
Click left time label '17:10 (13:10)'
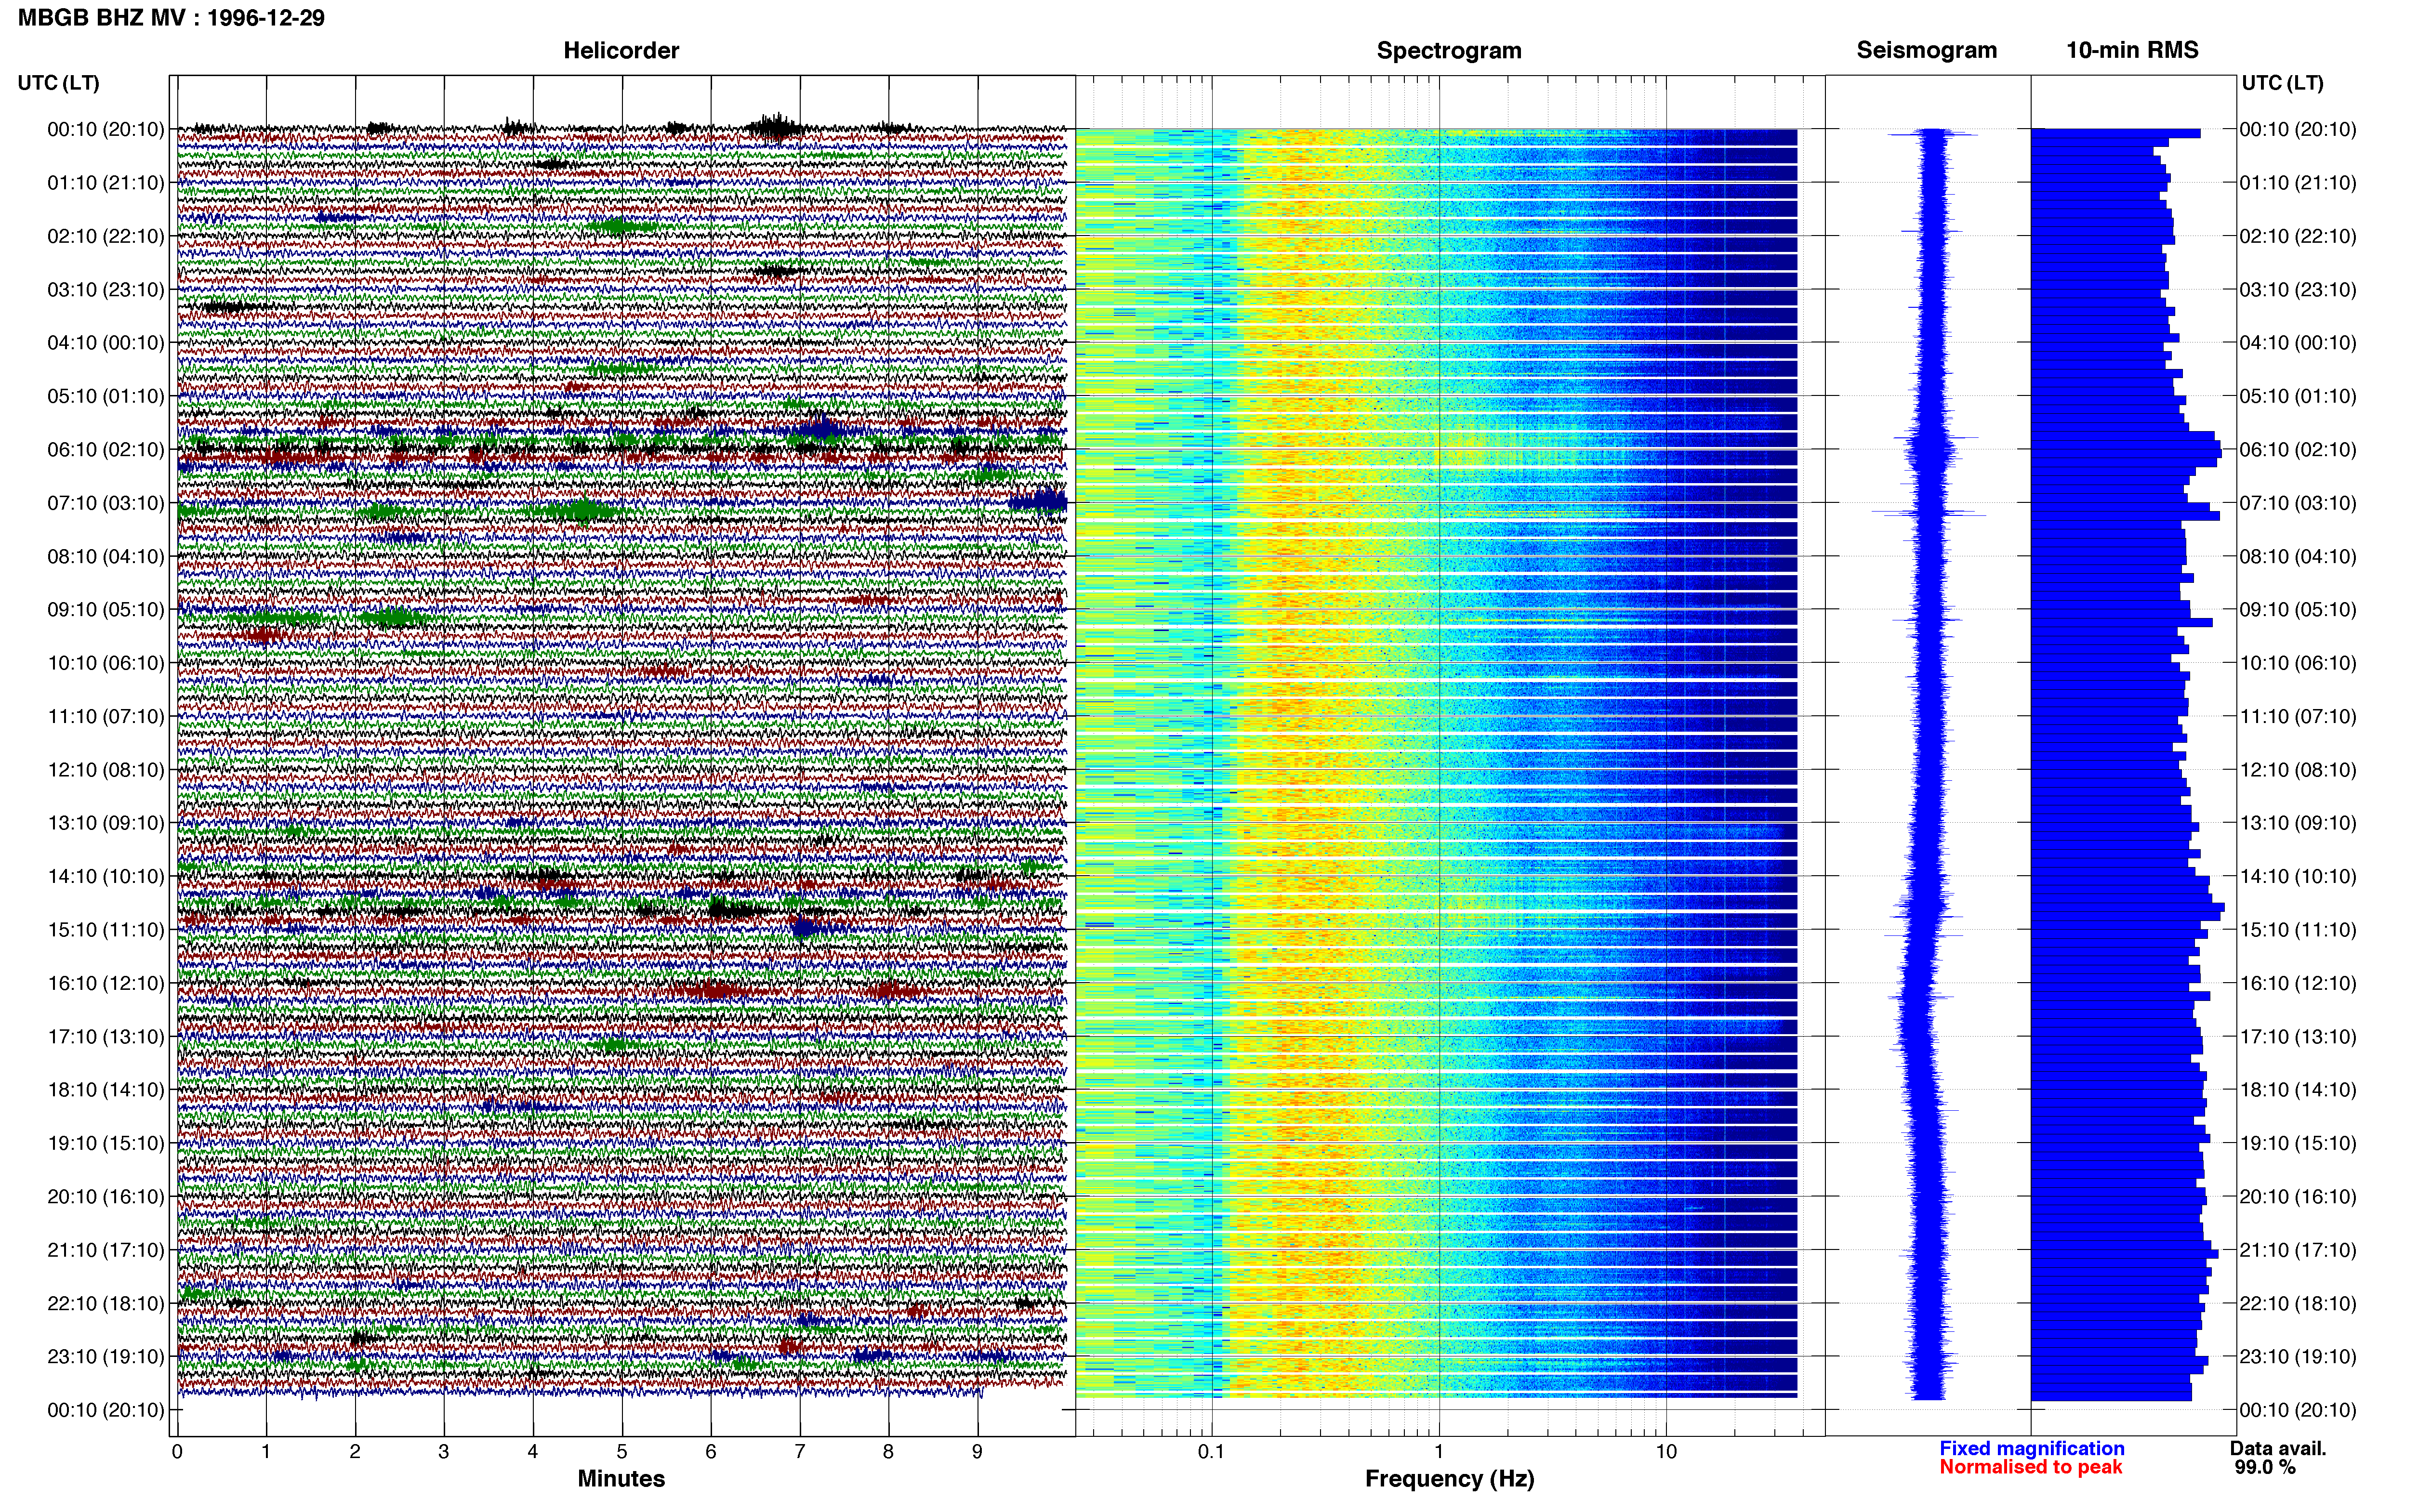pos(106,1037)
